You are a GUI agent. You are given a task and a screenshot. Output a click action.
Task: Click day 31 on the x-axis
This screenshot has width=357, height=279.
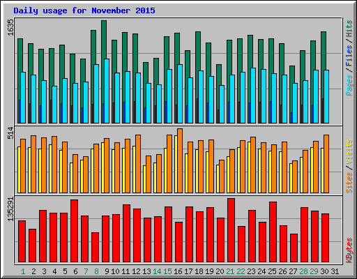(x=335, y=271)
